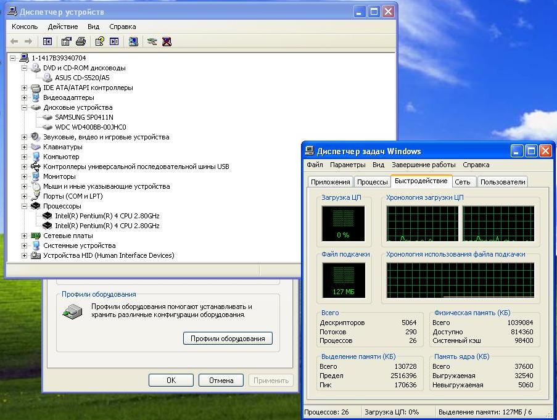Click the drive icon beside SAMSUNG SP0411N
This screenshot has height=420, width=557.
(x=47, y=117)
